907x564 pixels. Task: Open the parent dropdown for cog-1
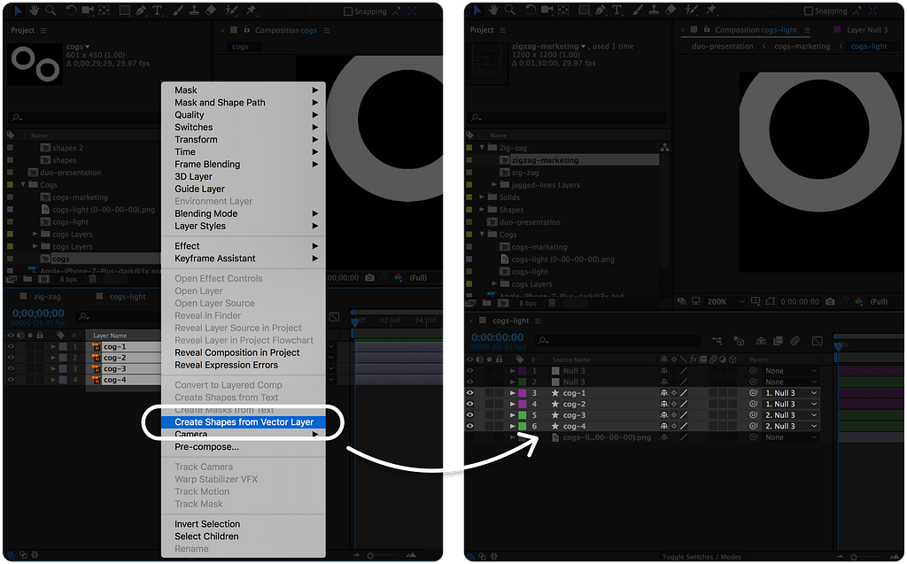[791, 393]
